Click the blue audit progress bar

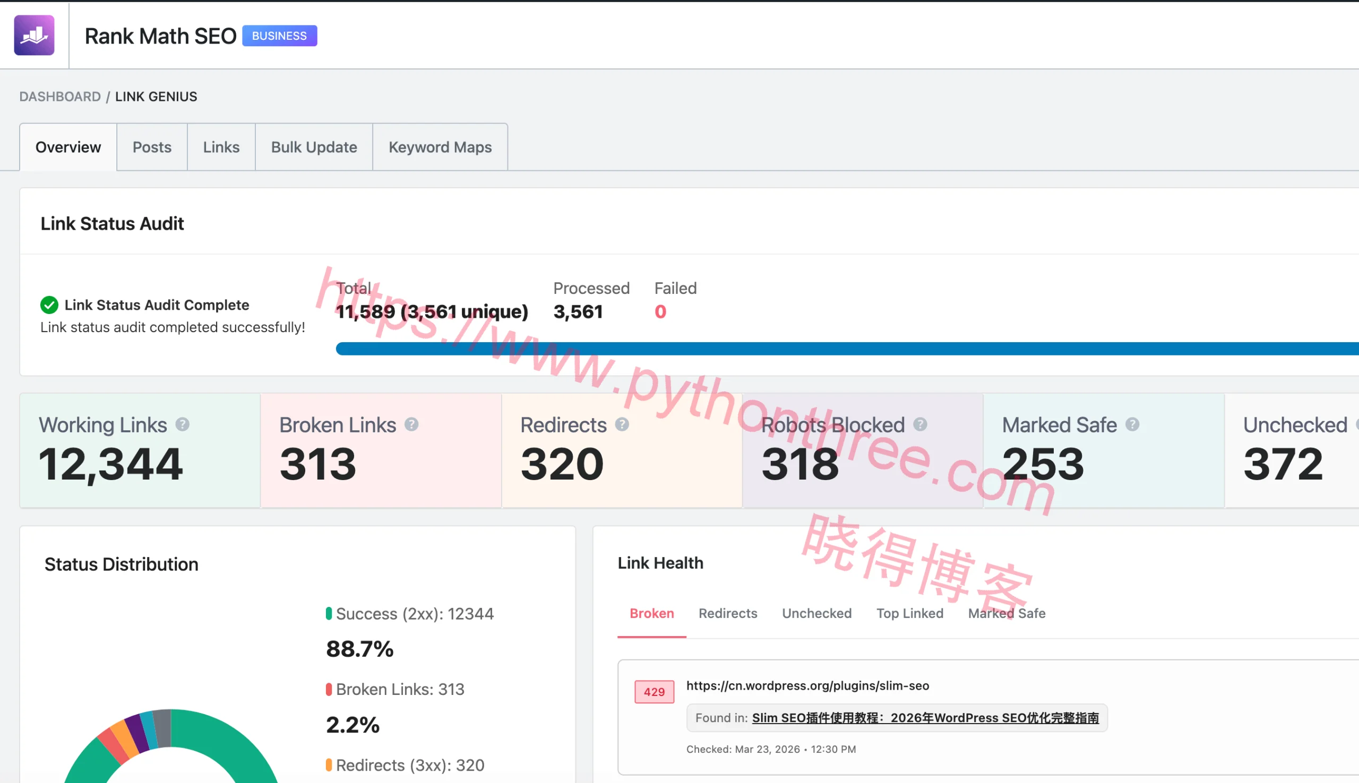coord(847,349)
